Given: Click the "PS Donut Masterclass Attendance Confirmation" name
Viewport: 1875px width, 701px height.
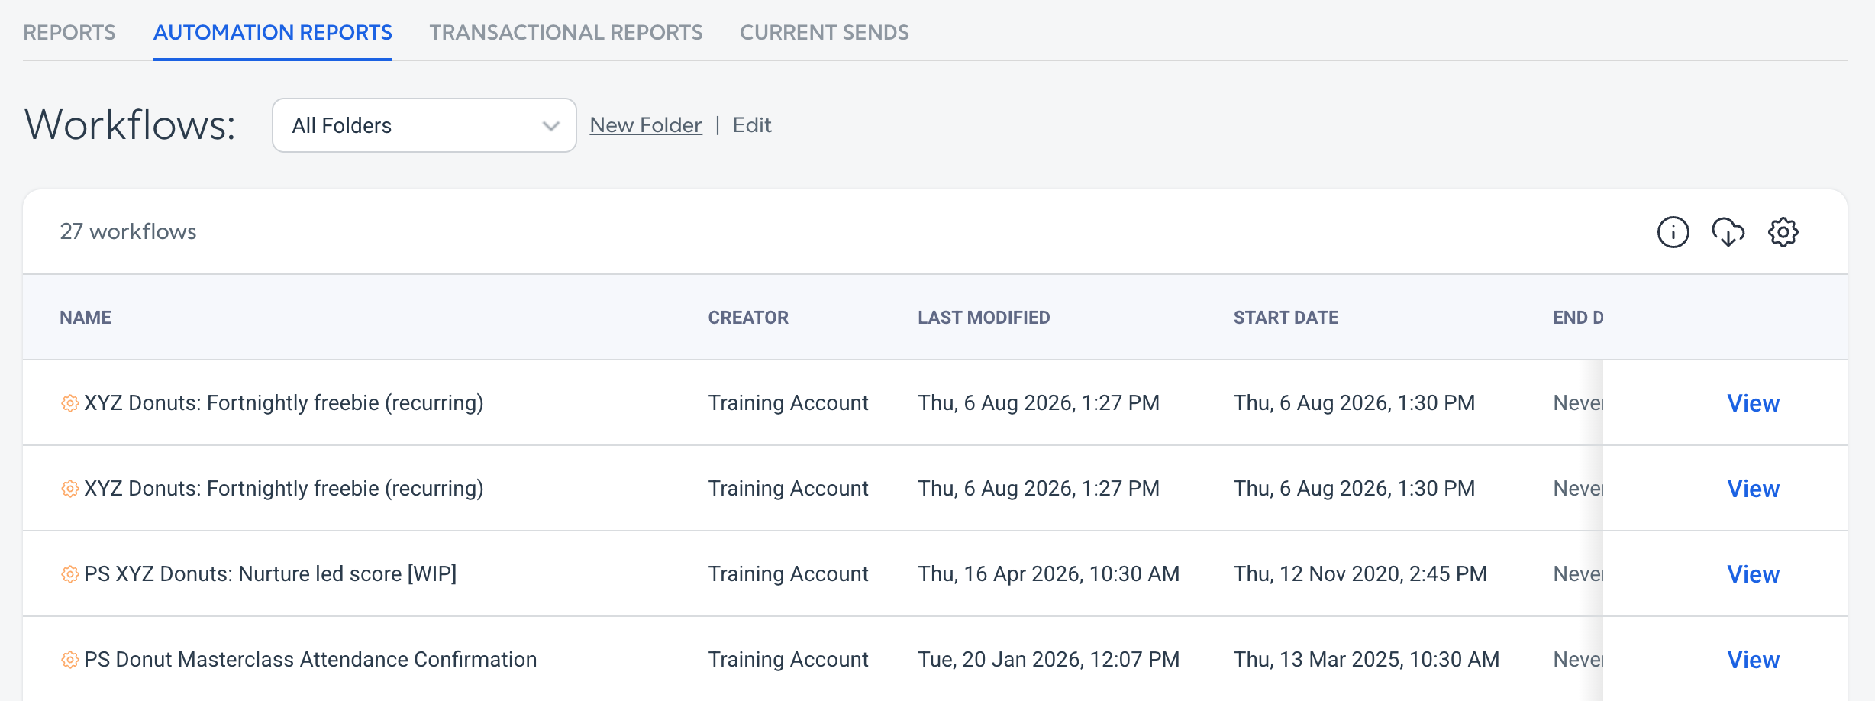Looking at the screenshot, I should (311, 660).
